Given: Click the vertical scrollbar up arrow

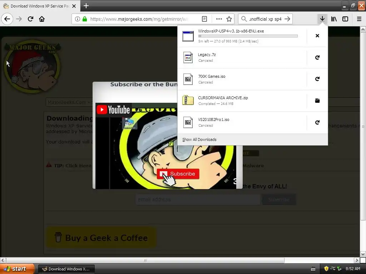Looking at the screenshot, I should [x=363, y=29].
